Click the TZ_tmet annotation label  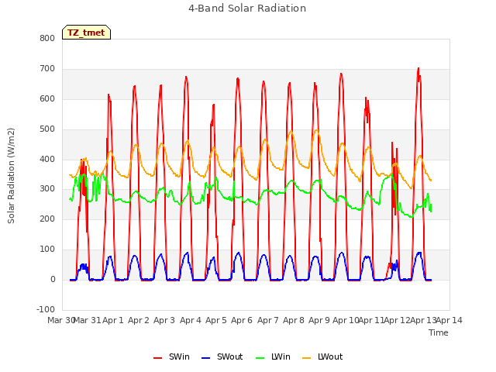(x=86, y=33)
